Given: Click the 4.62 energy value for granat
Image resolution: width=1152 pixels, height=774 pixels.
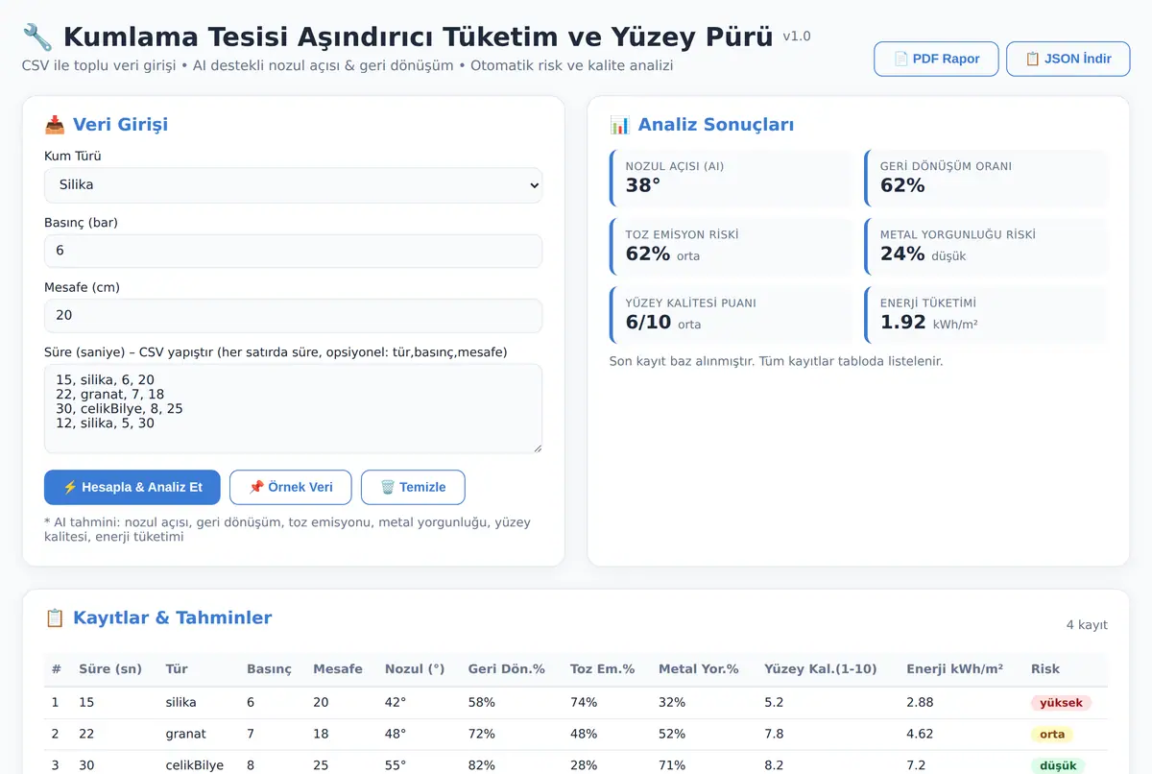Looking at the screenshot, I should pos(920,735).
